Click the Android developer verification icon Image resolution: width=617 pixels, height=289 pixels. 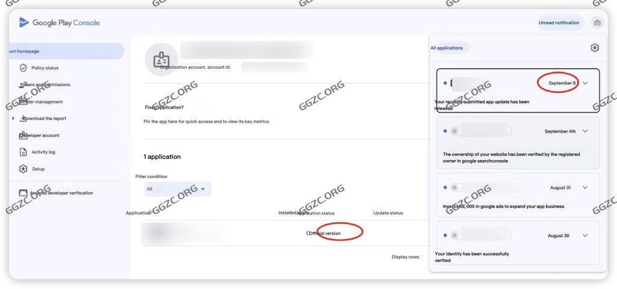point(23,193)
